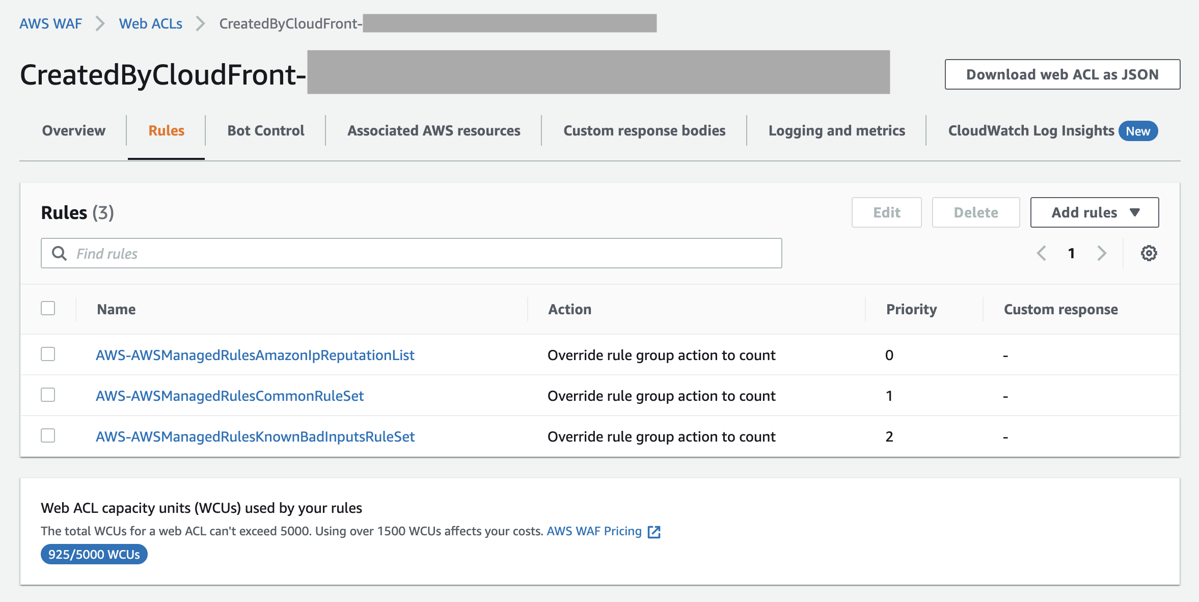Click the Delete button
Image resolution: width=1199 pixels, height=602 pixels.
tap(976, 212)
